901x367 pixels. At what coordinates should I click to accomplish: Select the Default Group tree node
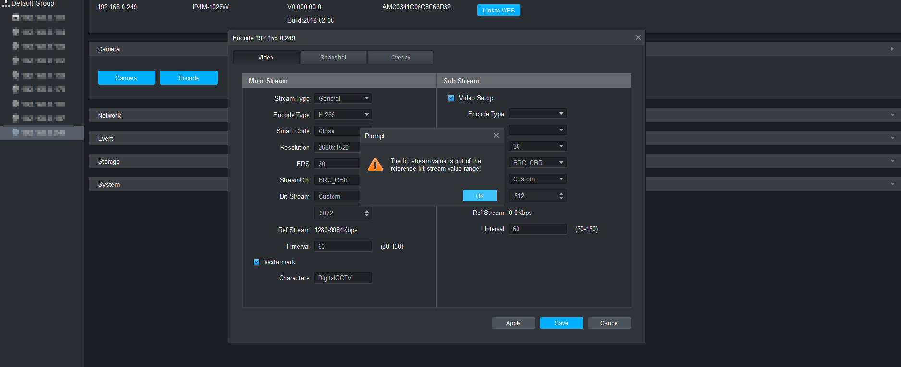pyautogui.click(x=33, y=3)
